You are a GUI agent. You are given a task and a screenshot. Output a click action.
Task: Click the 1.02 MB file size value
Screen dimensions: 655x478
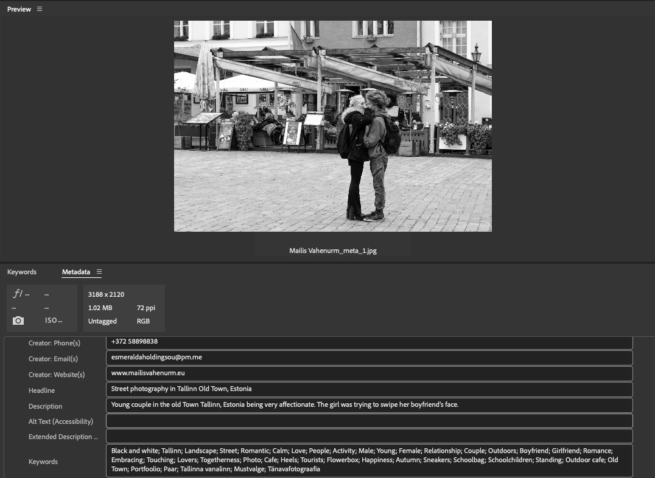click(x=100, y=308)
